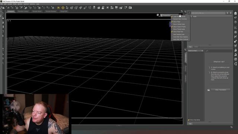Open the vertical Surfaces side tab

click(x=186, y=79)
